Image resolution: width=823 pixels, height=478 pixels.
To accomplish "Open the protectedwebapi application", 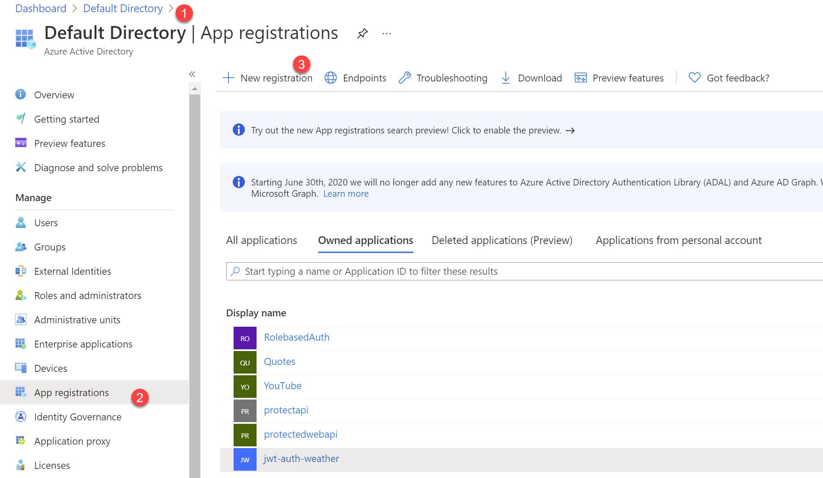I will click(300, 434).
